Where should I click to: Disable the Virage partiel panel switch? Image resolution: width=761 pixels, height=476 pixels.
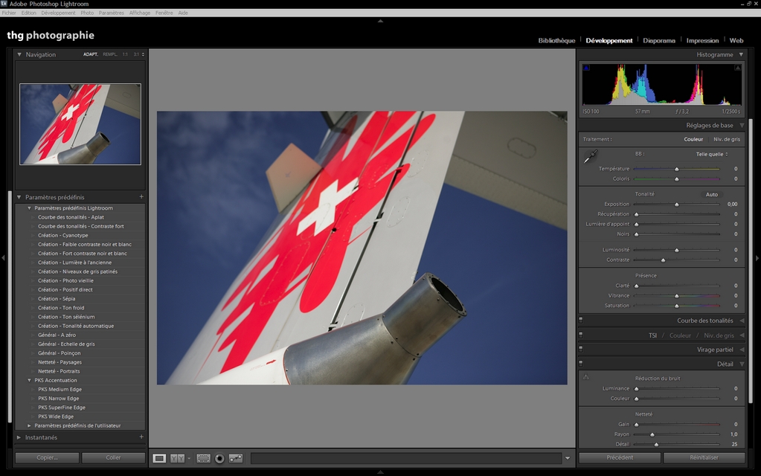click(x=581, y=349)
